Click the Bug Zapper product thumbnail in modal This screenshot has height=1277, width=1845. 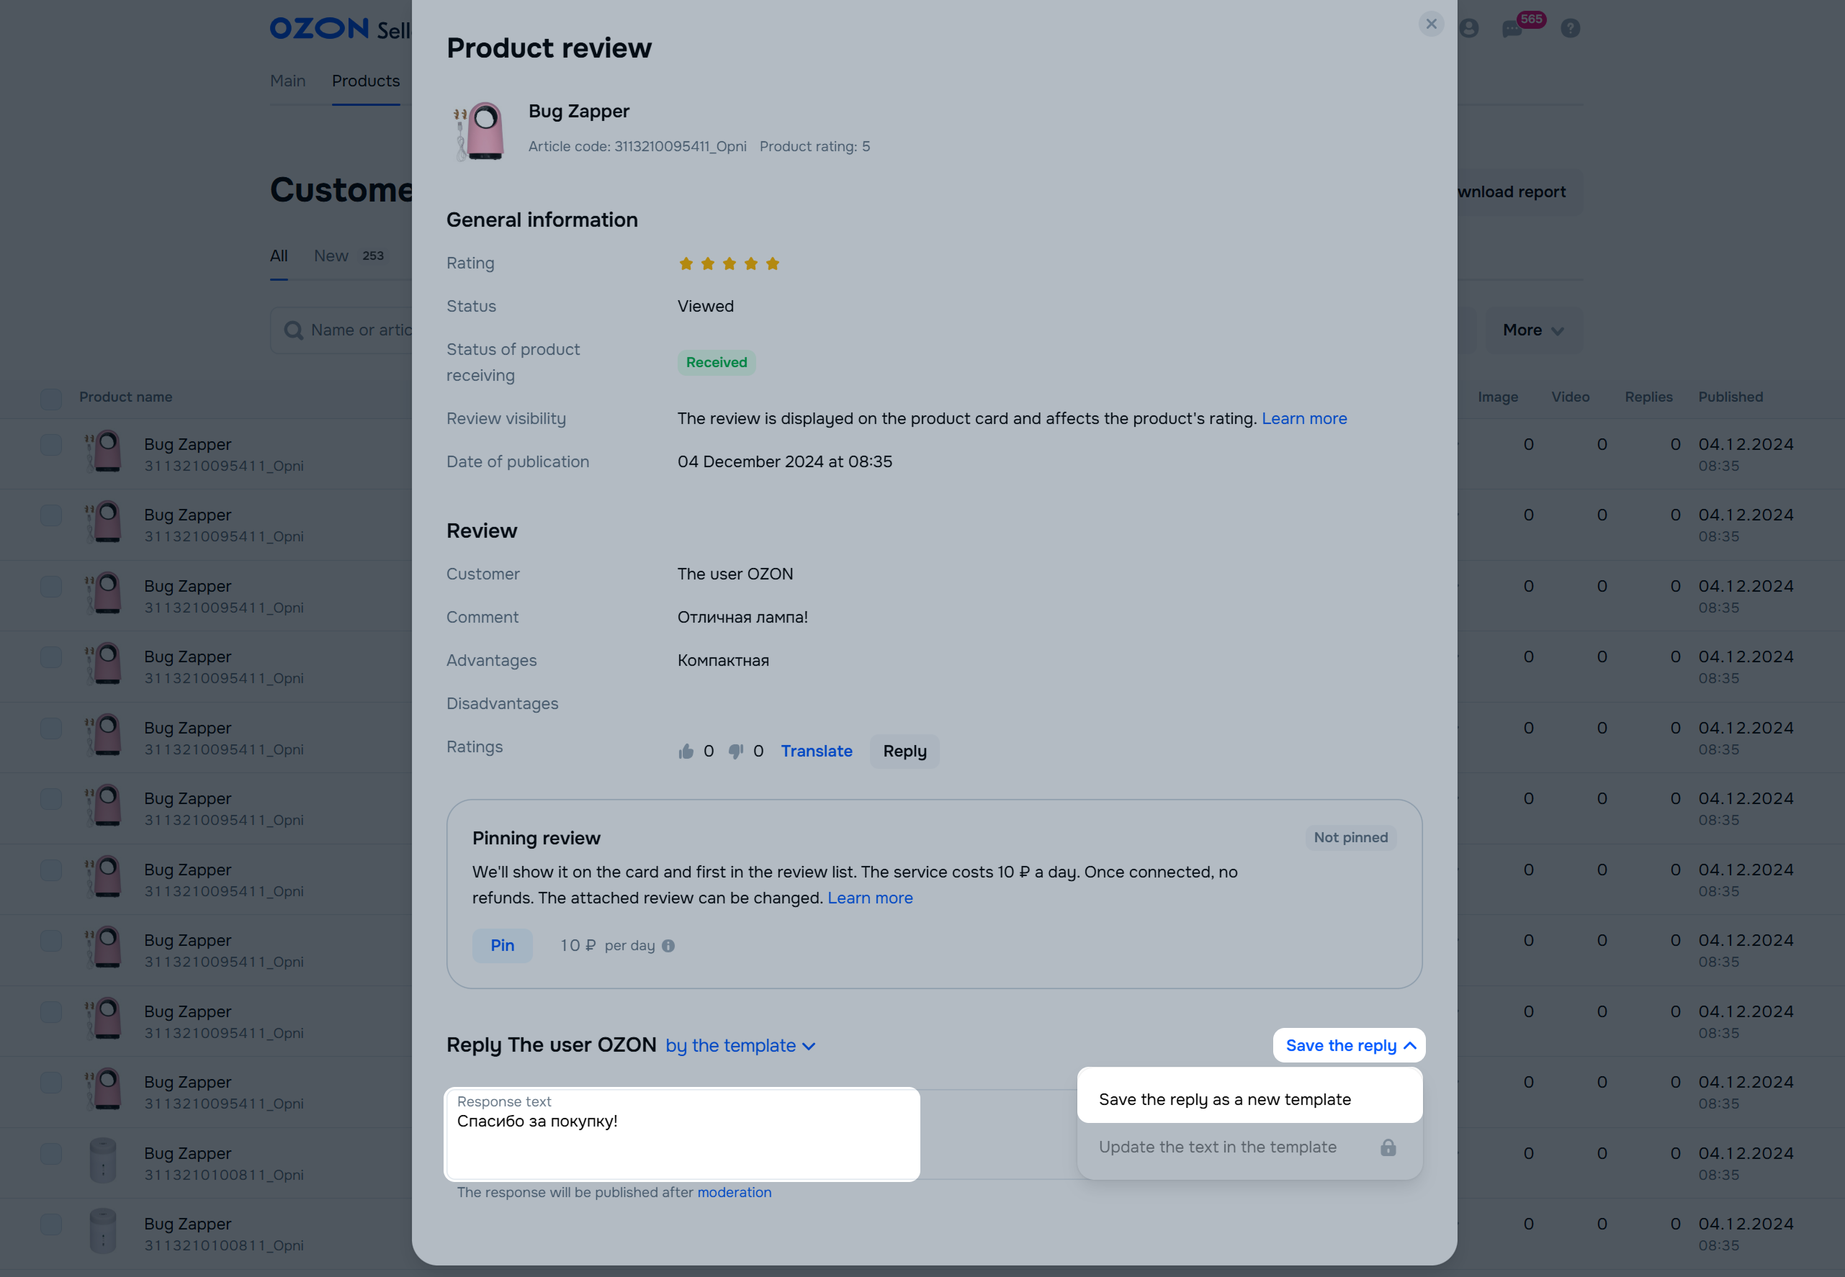[480, 130]
